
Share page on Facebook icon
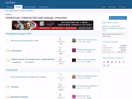pyautogui.click(x=104, y=62)
